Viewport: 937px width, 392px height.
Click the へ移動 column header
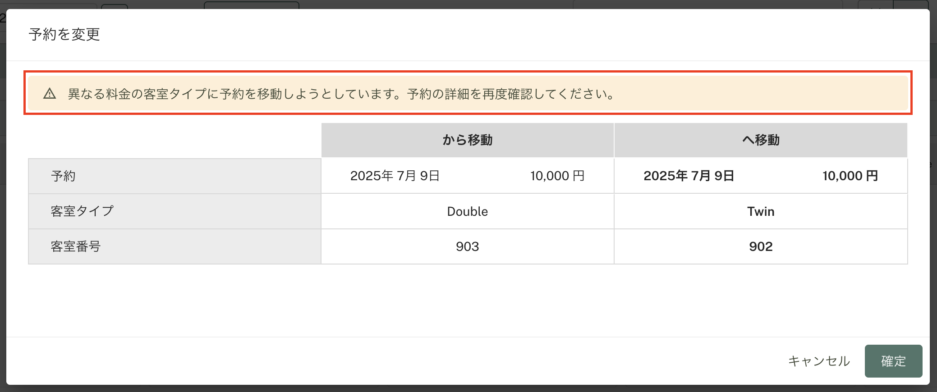click(761, 140)
